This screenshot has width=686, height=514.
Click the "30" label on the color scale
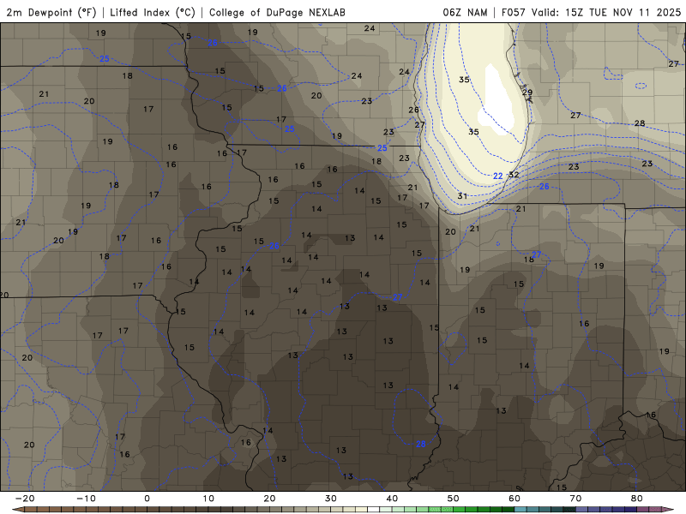point(331,499)
